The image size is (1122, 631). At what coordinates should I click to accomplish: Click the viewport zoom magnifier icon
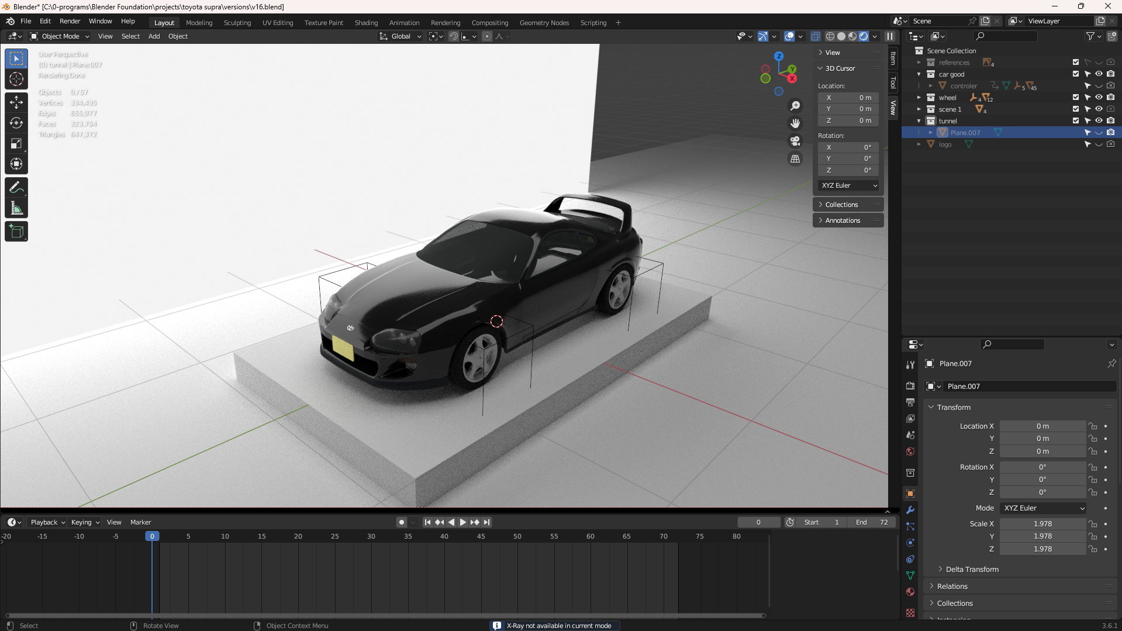coord(795,106)
